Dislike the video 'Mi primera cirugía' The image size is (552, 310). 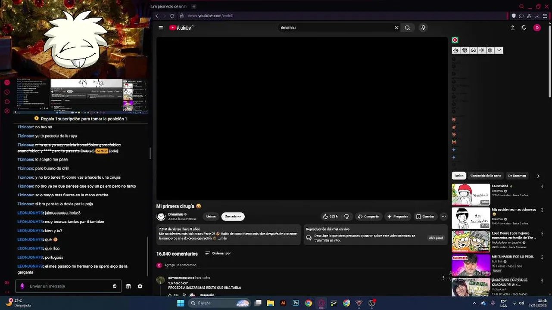pyautogui.click(x=347, y=217)
